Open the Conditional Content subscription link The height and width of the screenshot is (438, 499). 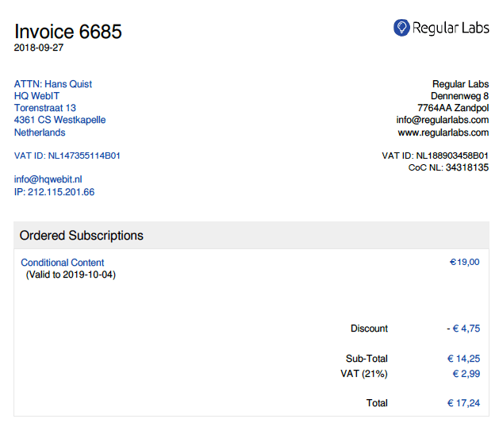click(63, 263)
